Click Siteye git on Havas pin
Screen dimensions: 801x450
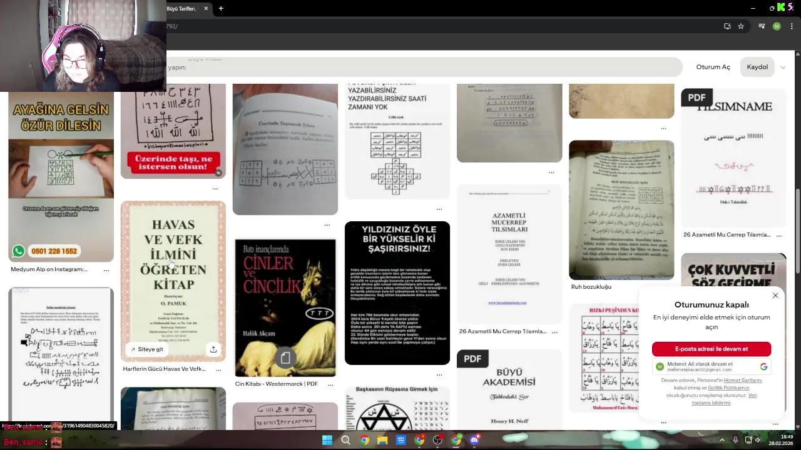146,349
